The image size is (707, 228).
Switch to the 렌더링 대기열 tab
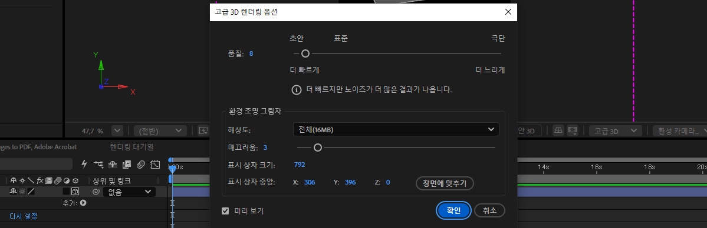(131, 147)
